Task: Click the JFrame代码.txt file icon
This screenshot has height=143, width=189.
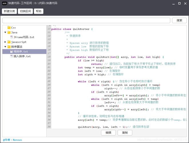Action: (11, 37)
